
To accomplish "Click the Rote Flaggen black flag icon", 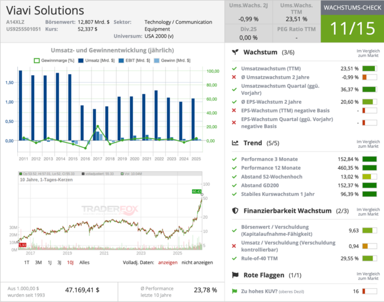I will 235,275.
